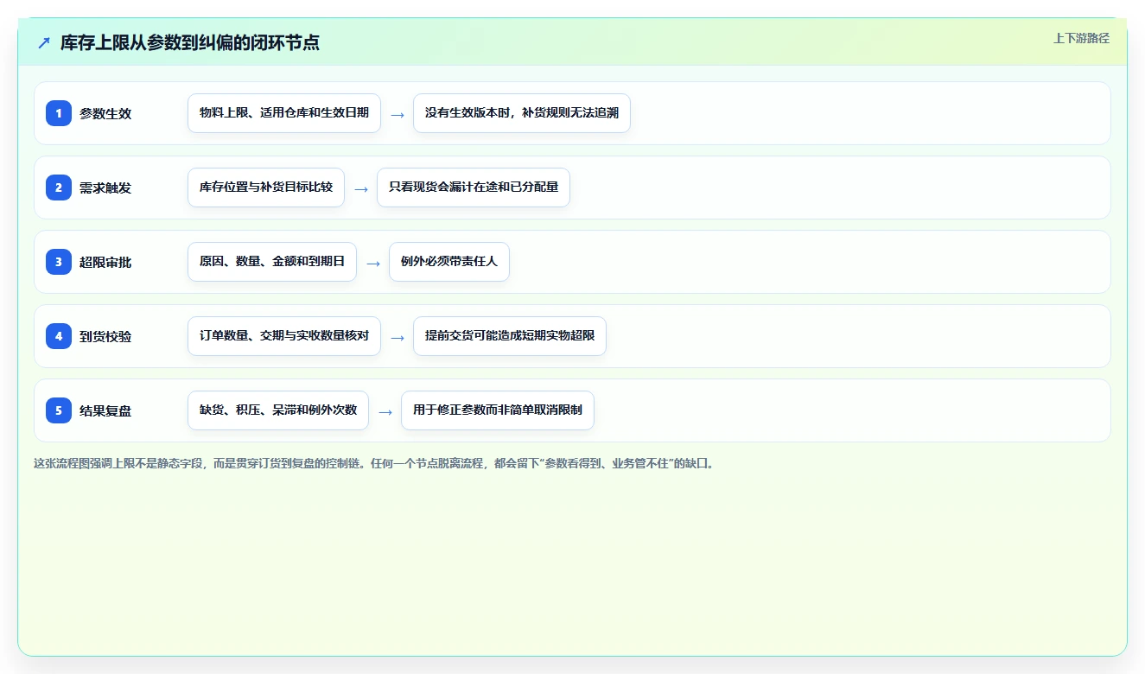Image resolution: width=1145 pixels, height=674 pixels.
Task: Click the 用于修正参数而非简单取消限制 chip
Action: (x=498, y=410)
